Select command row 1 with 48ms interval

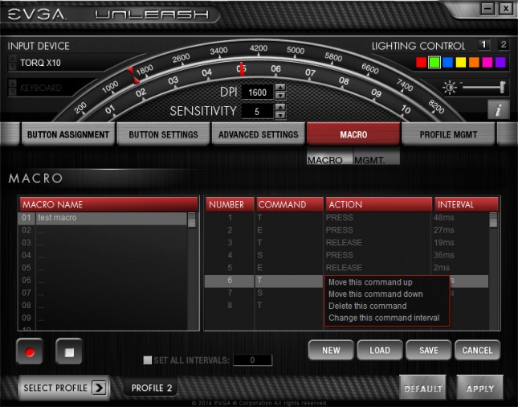(x=347, y=218)
